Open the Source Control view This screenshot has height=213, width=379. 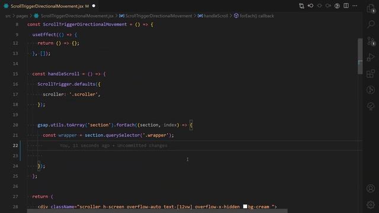point(371,41)
